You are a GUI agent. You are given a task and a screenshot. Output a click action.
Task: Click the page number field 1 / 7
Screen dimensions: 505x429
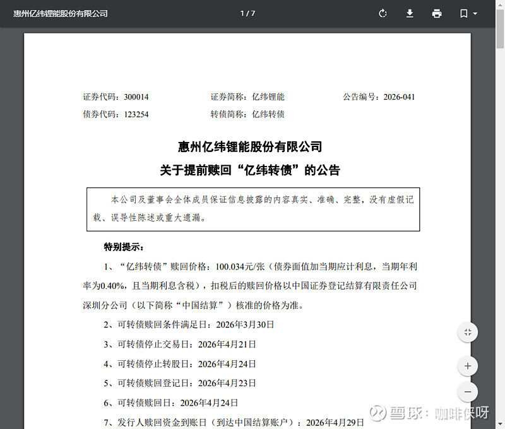click(x=247, y=13)
